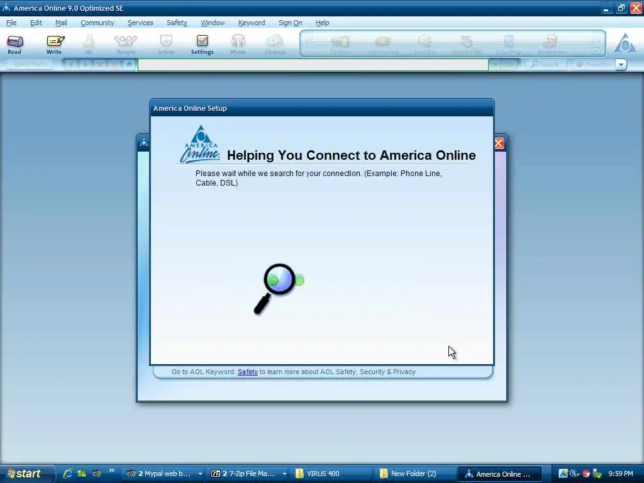
Task: Click the magnifying glass search animation
Action: click(x=279, y=288)
